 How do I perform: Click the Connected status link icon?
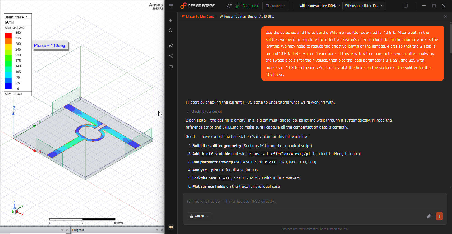tap(238, 6)
